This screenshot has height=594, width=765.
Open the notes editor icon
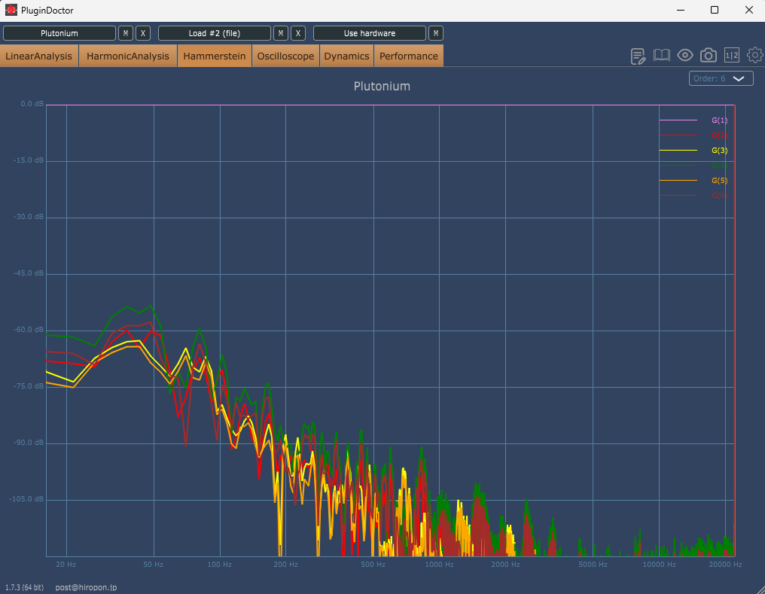(x=639, y=56)
